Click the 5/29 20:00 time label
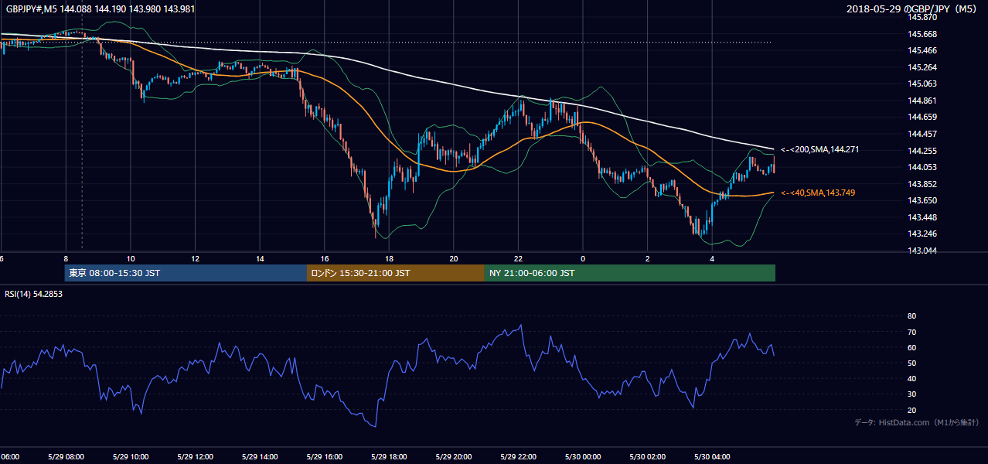The width and height of the screenshot is (988, 464). [453, 456]
